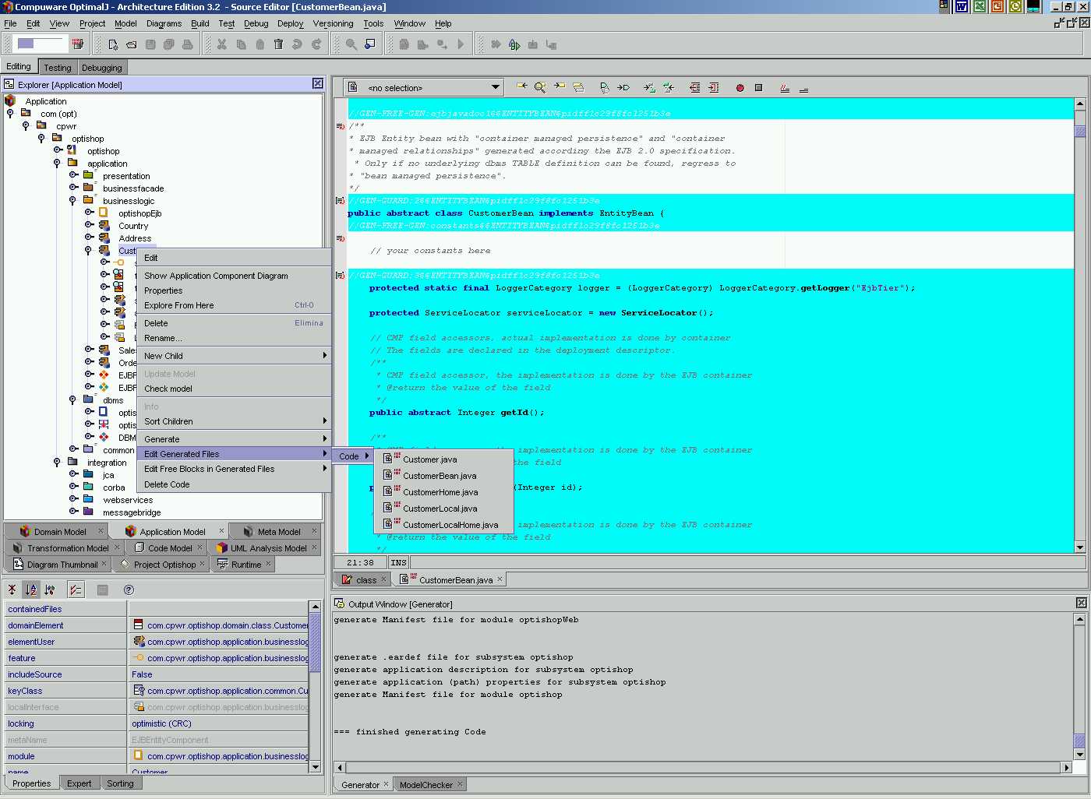
Task: Click the new file icon in main toolbar
Action: (x=113, y=44)
